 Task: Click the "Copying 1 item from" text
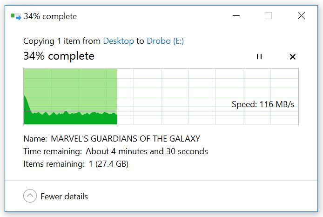[x=62, y=41]
